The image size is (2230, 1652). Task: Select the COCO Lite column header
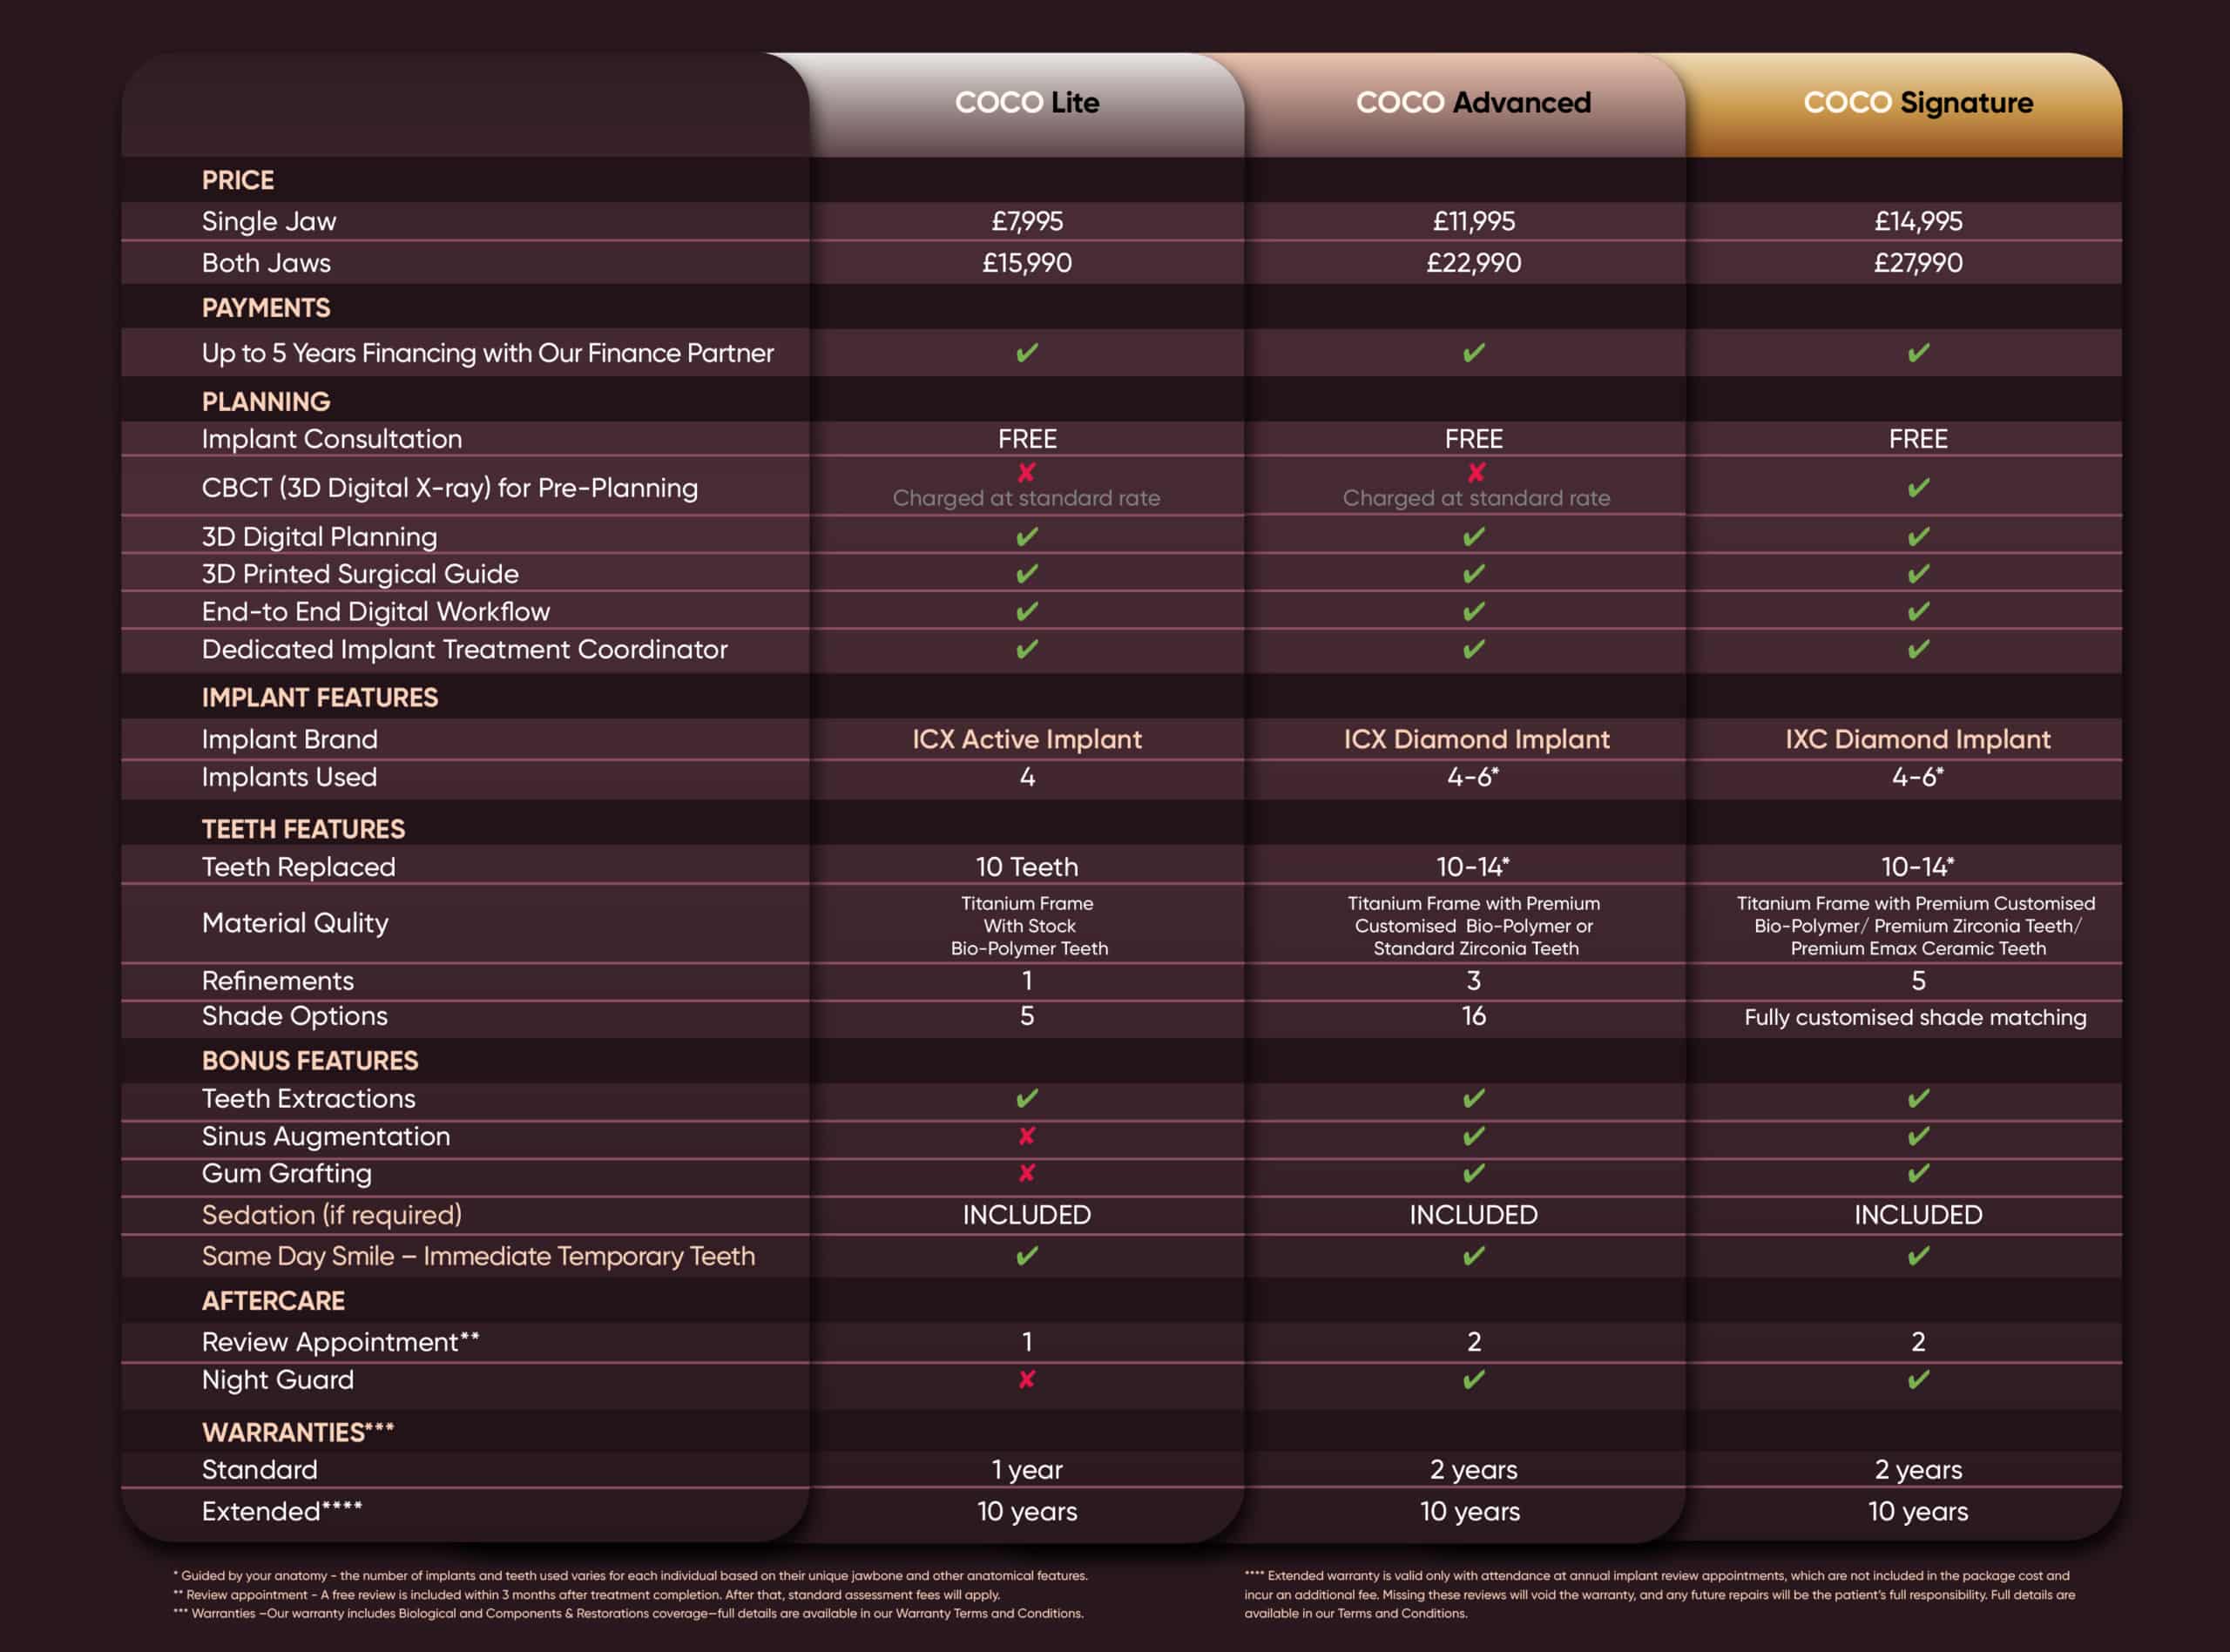1026,102
